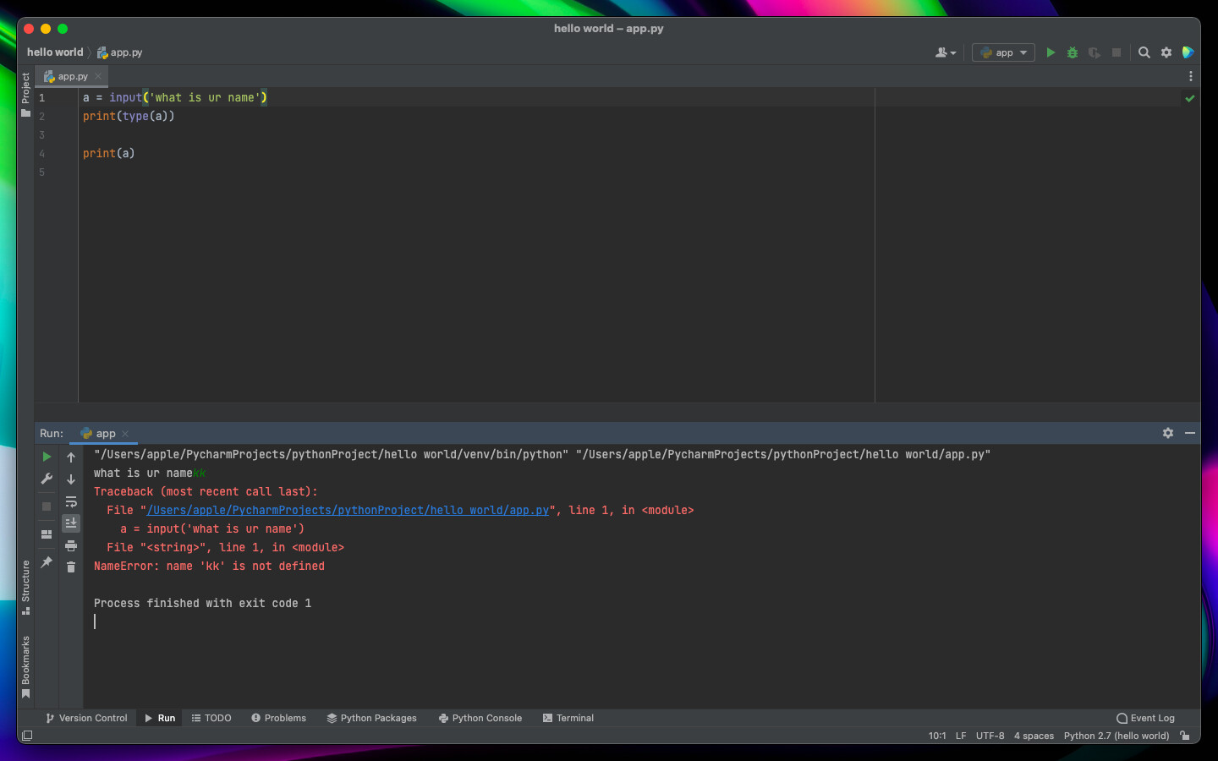Open the JetBrains Toolbox colored icon
The width and height of the screenshot is (1218, 761).
coord(1188,52)
